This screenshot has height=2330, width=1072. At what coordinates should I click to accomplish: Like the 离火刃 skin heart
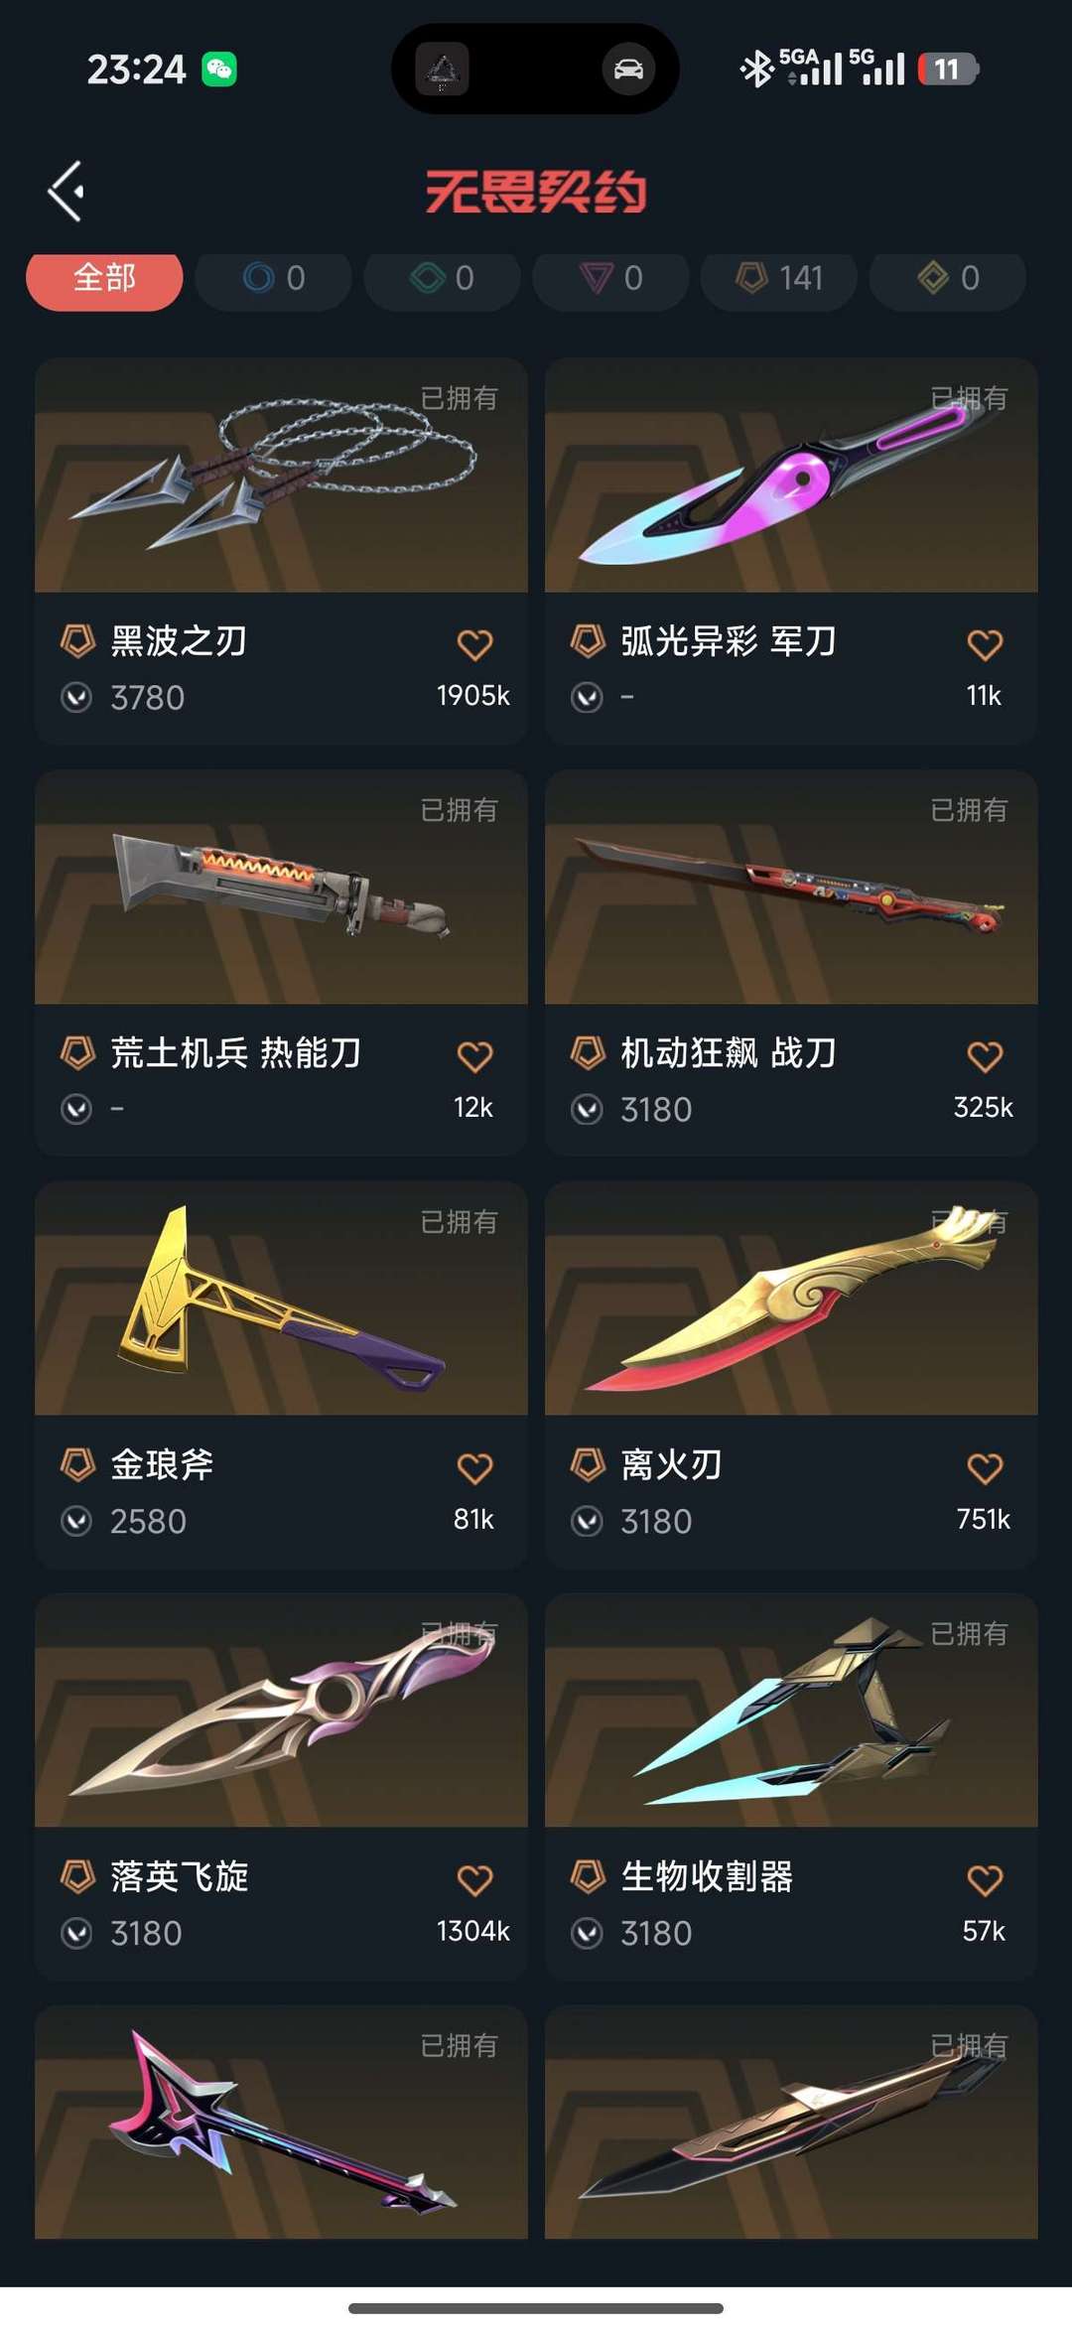tap(985, 1468)
